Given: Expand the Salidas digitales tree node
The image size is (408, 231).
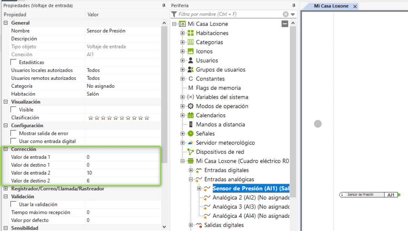Looking at the screenshot, I should click(x=191, y=225).
